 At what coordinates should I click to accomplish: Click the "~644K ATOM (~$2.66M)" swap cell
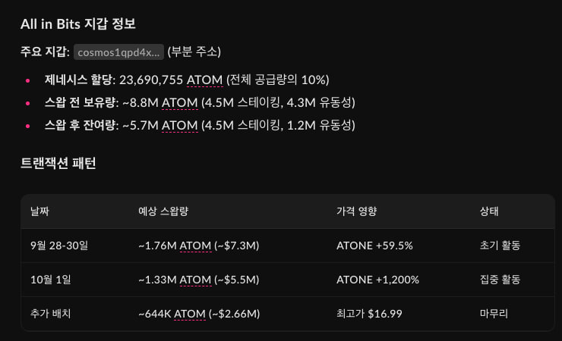click(x=199, y=313)
